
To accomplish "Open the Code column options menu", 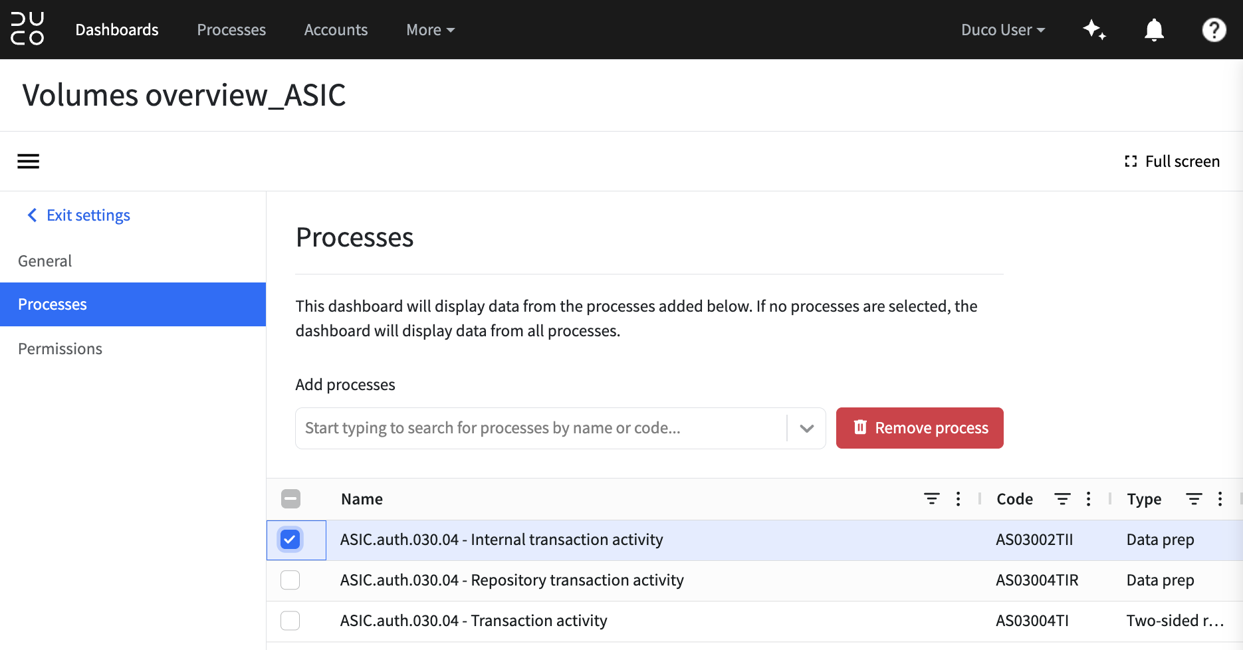I will point(1088,499).
